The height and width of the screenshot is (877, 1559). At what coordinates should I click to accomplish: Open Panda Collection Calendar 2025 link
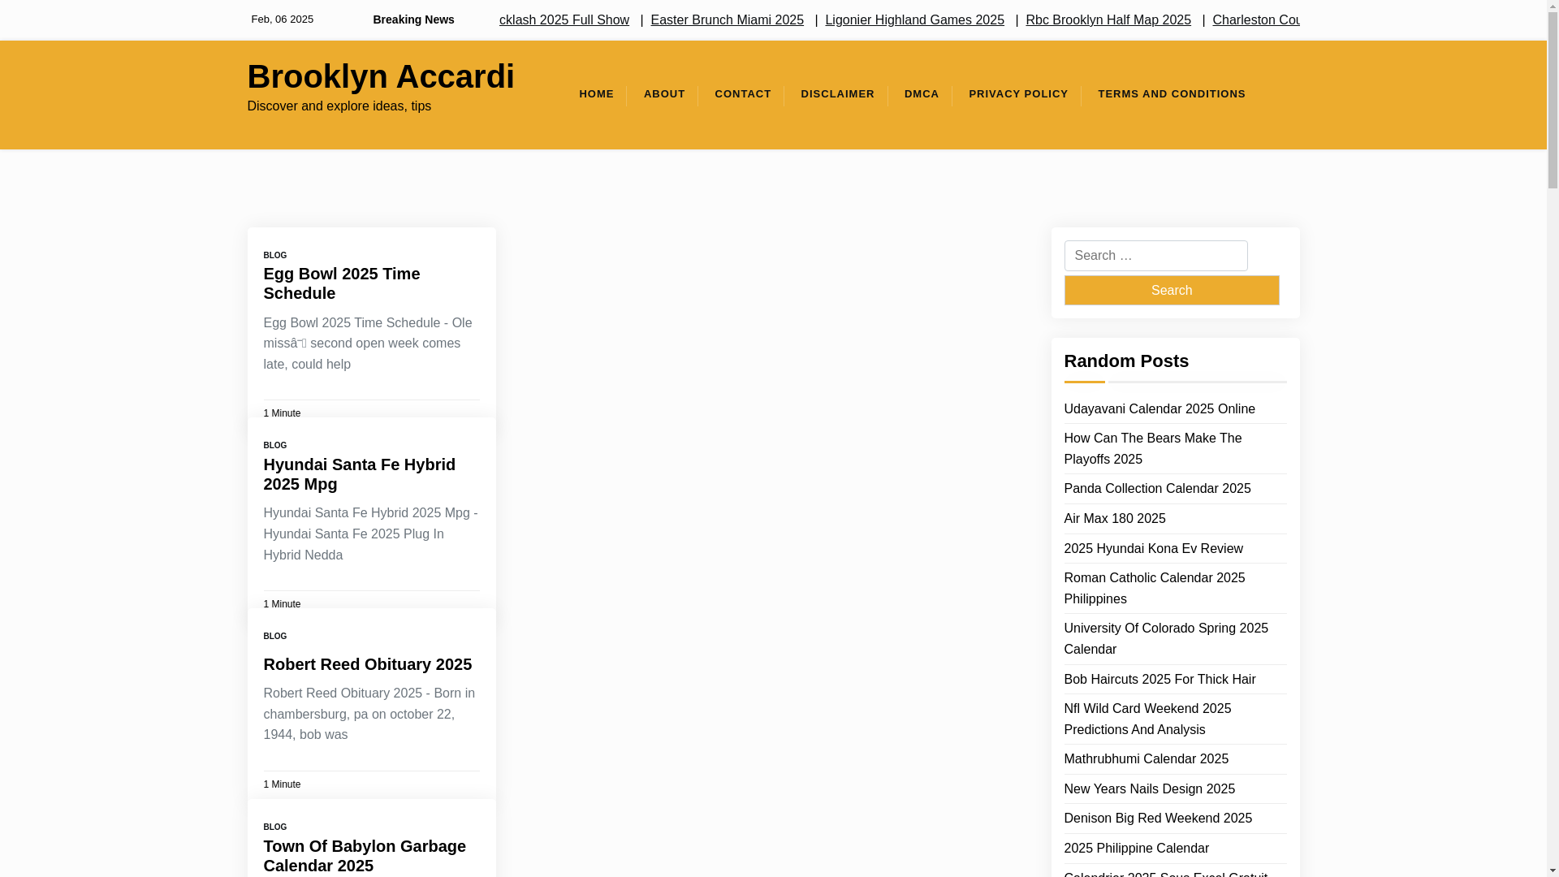tap(1157, 488)
